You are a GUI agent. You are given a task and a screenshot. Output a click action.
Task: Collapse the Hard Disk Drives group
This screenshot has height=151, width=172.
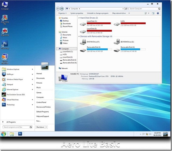pos(79,18)
